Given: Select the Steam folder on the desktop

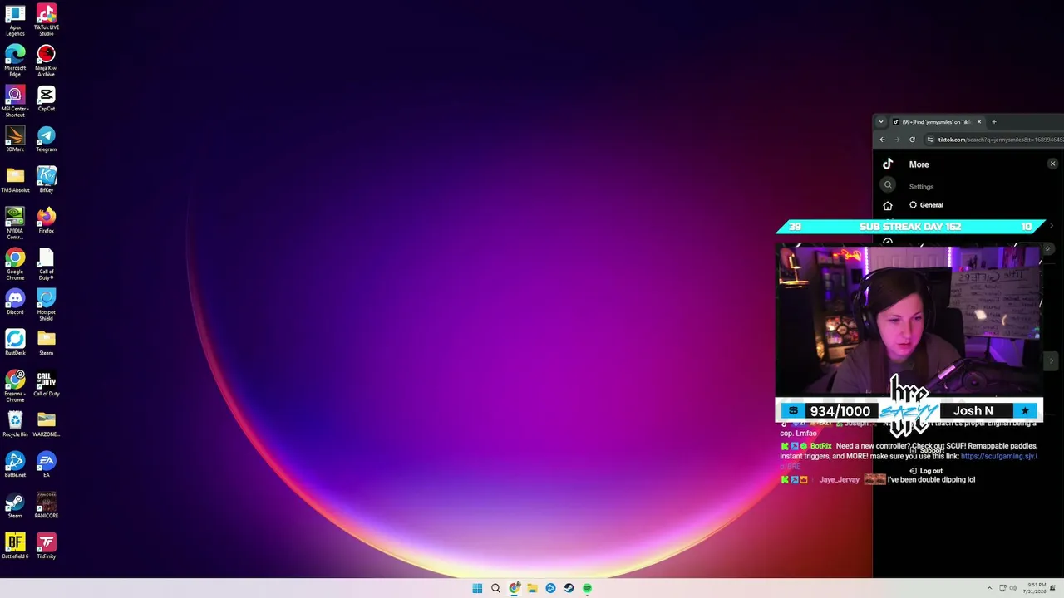Looking at the screenshot, I should [x=47, y=342].
